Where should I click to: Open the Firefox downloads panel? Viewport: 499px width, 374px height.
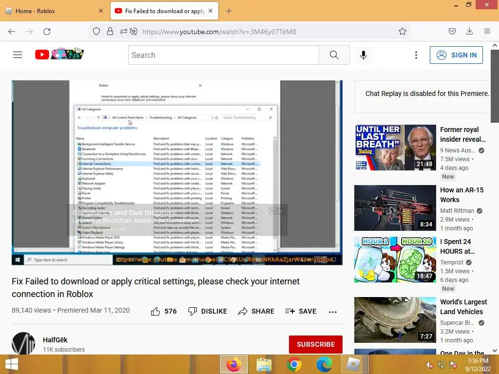[469, 31]
